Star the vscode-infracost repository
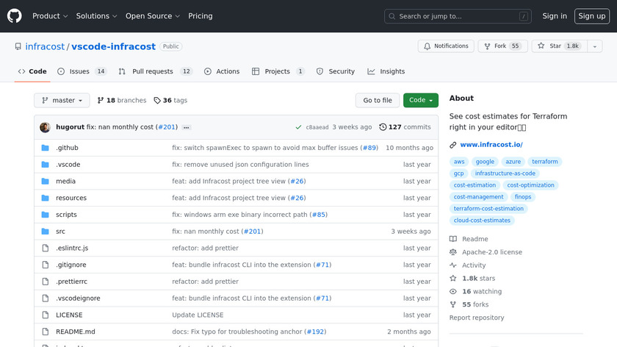The image size is (617, 347). coord(549,46)
